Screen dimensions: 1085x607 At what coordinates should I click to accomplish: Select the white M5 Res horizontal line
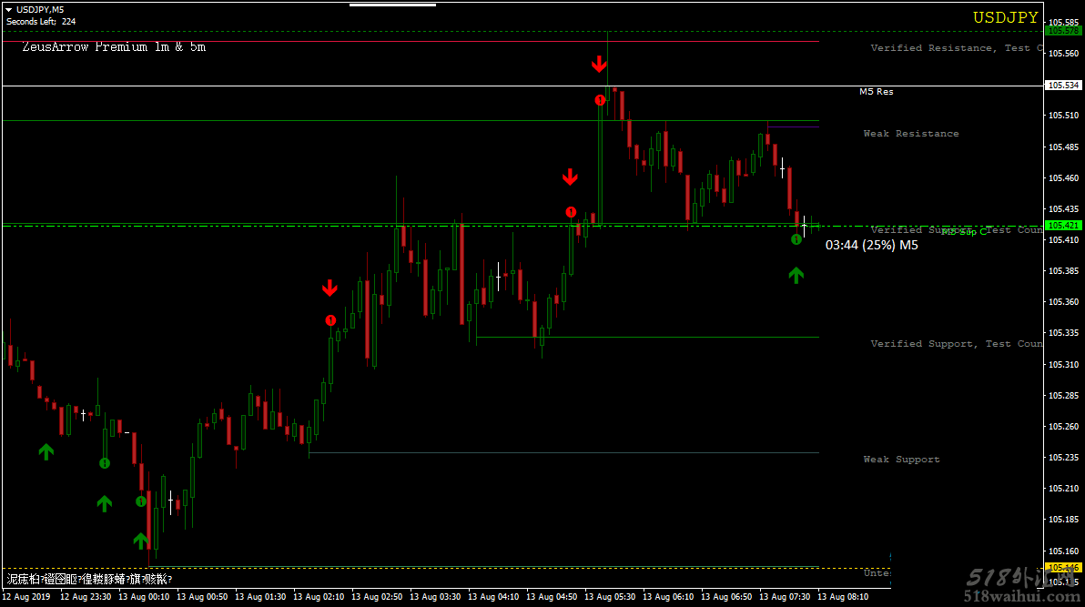[x=522, y=86]
